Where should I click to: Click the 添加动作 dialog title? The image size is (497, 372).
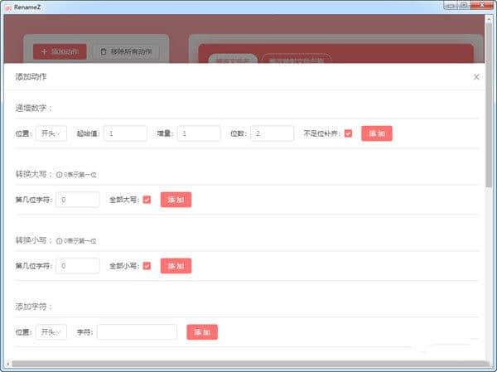pos(31,77)
